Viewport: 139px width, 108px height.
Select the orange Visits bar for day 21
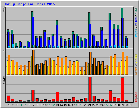pyautogui.click(x=90, y=63)
